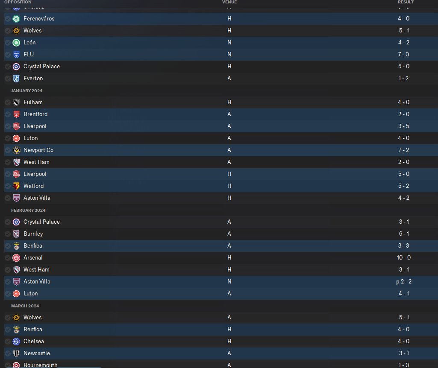Viewport: 438px width, 368px height.
Task: Click the Arsenal club badge
Action: click(x=16, y=258)
